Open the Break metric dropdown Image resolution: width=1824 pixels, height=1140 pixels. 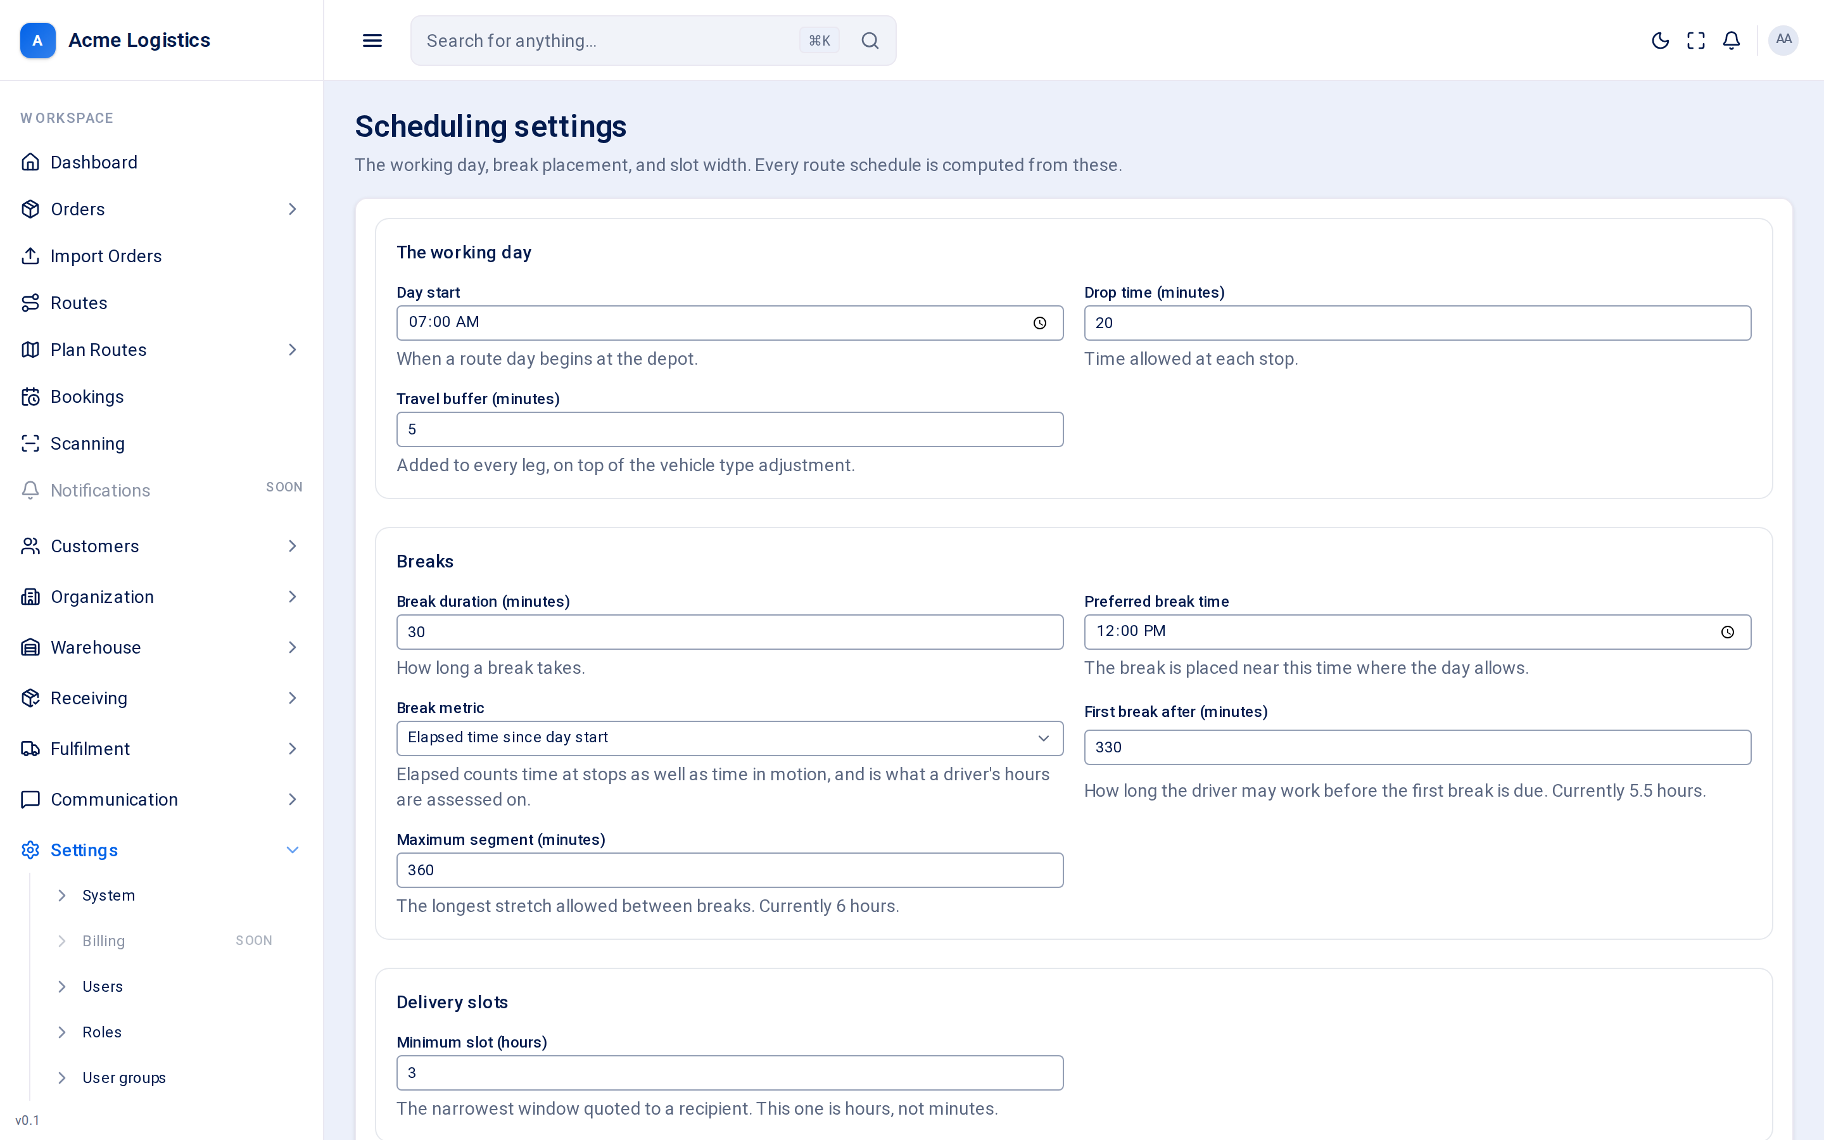pyautogui.click(x=730, y=738)
